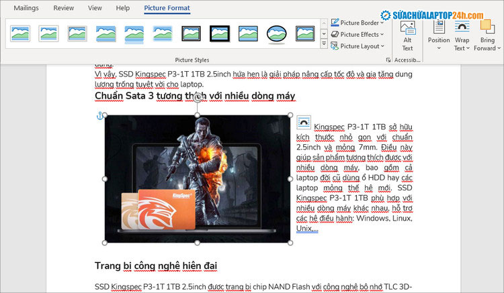The image size is (504, 293).
Task: Click the rotation handle above the image
Action: pyautogui.click(x=198, y=97)
